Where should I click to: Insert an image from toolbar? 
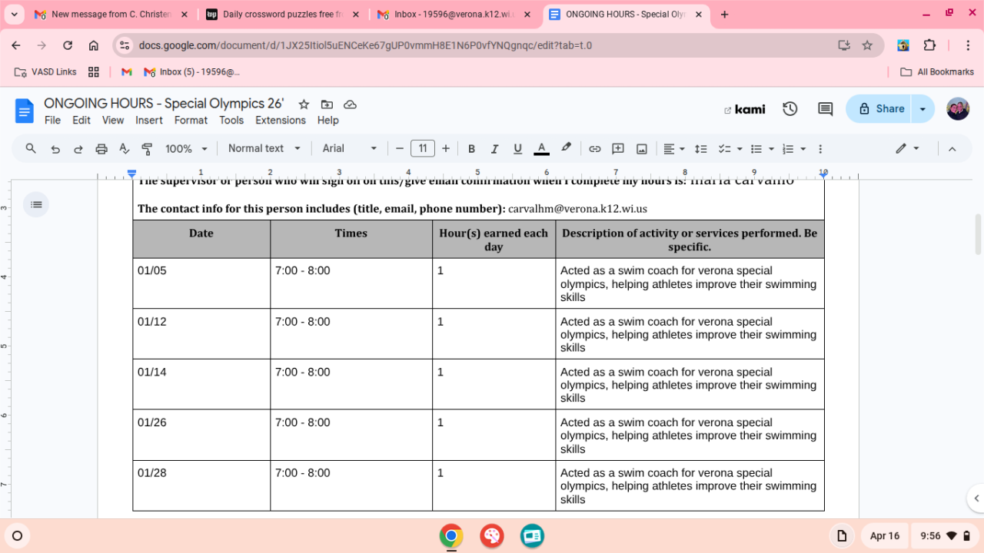coord(641,149)
